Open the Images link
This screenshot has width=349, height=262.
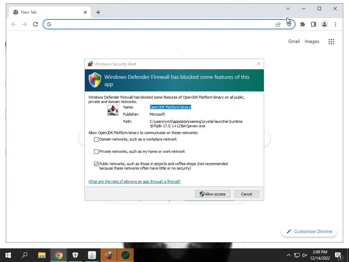pos(312,41)
